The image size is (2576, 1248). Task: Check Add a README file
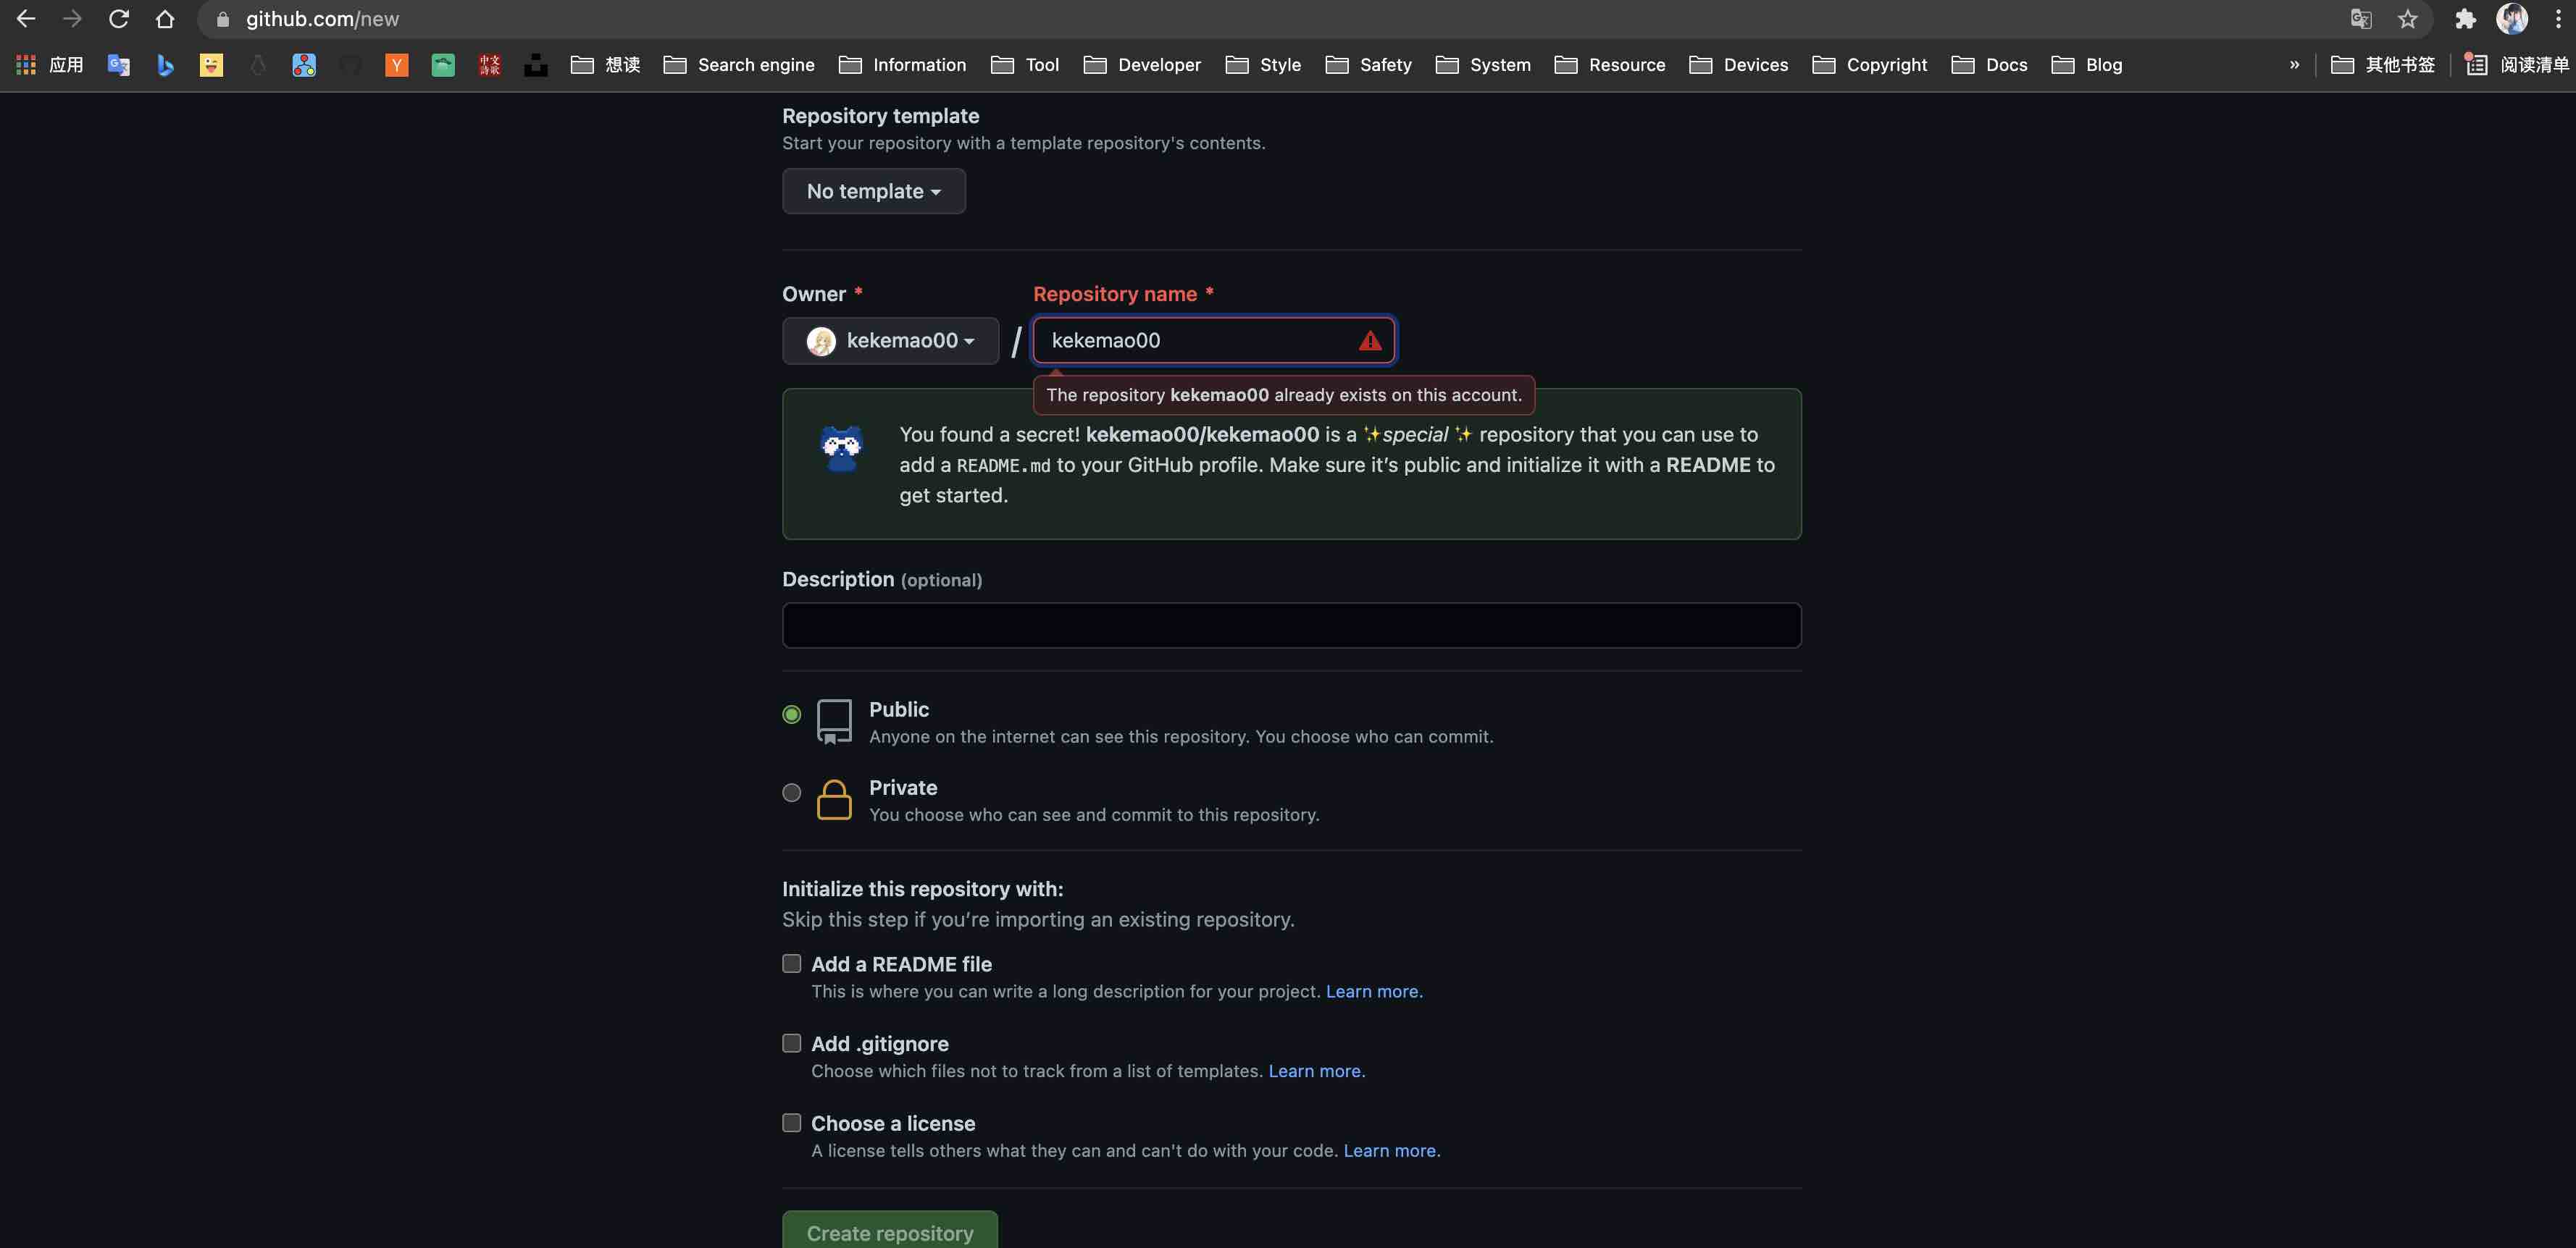pyautogui.click(x=791, y=962)
